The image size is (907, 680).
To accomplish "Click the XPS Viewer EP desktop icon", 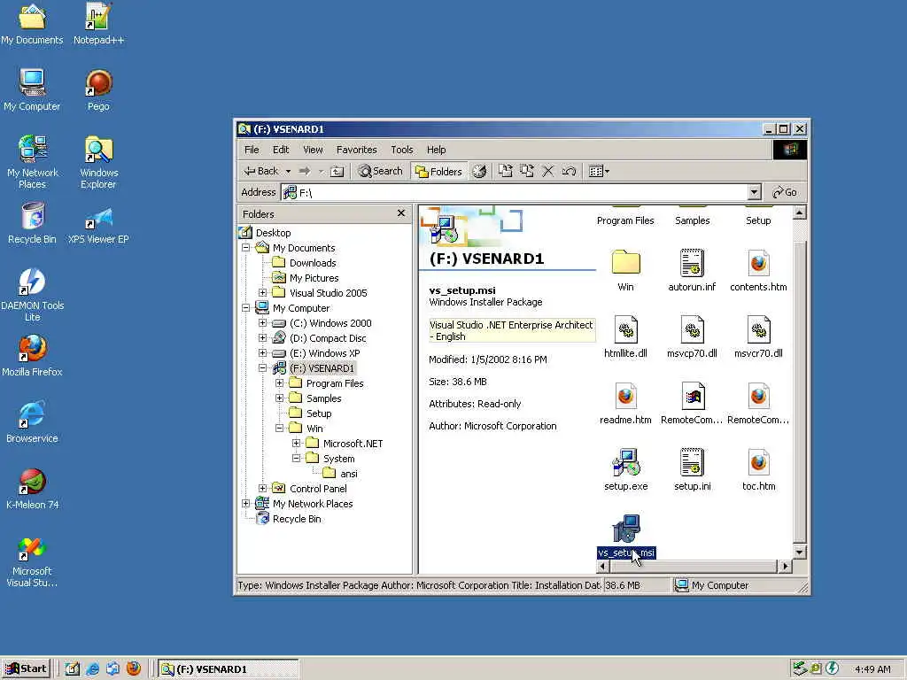I will point(98,224).
